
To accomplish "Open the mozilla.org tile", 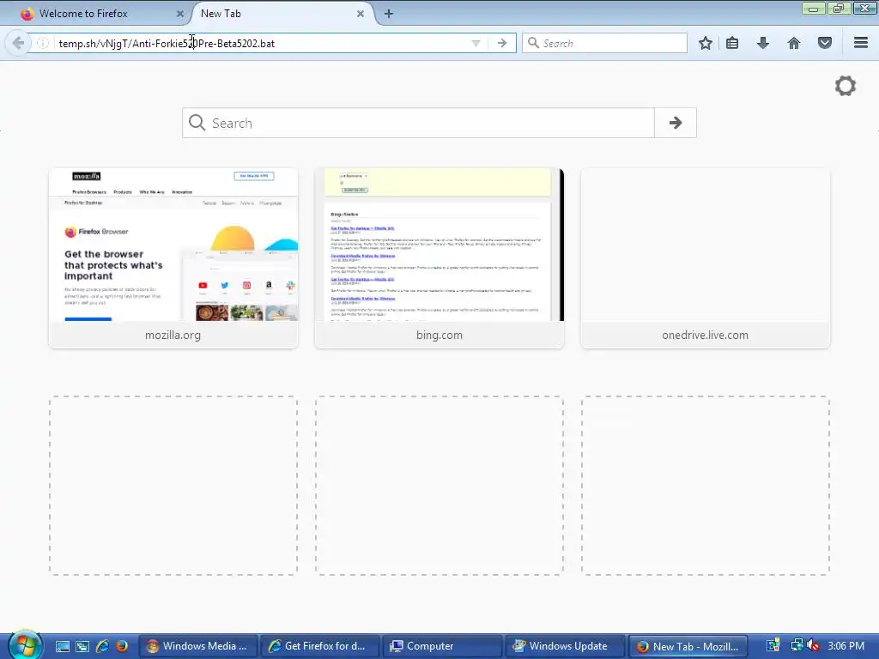I will point(173,257).
